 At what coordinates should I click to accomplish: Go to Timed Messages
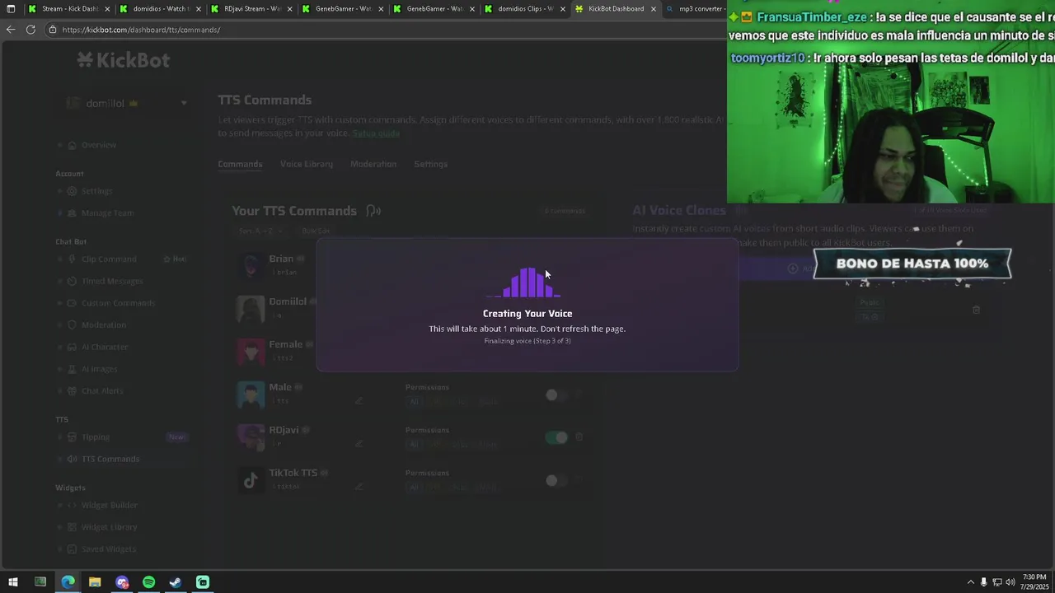click(112, 281)
